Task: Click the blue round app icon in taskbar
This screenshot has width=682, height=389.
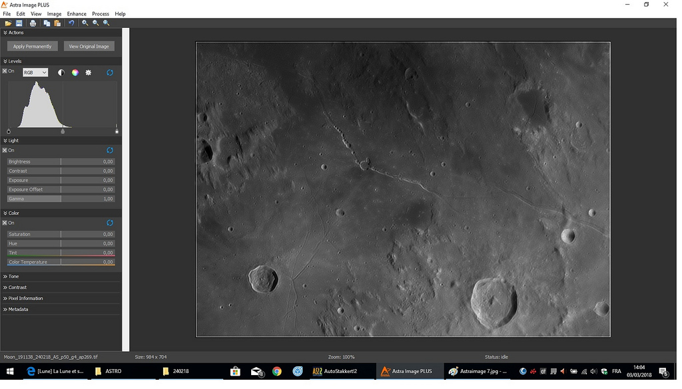Action: pyautogui.click(x=298, y=371)
